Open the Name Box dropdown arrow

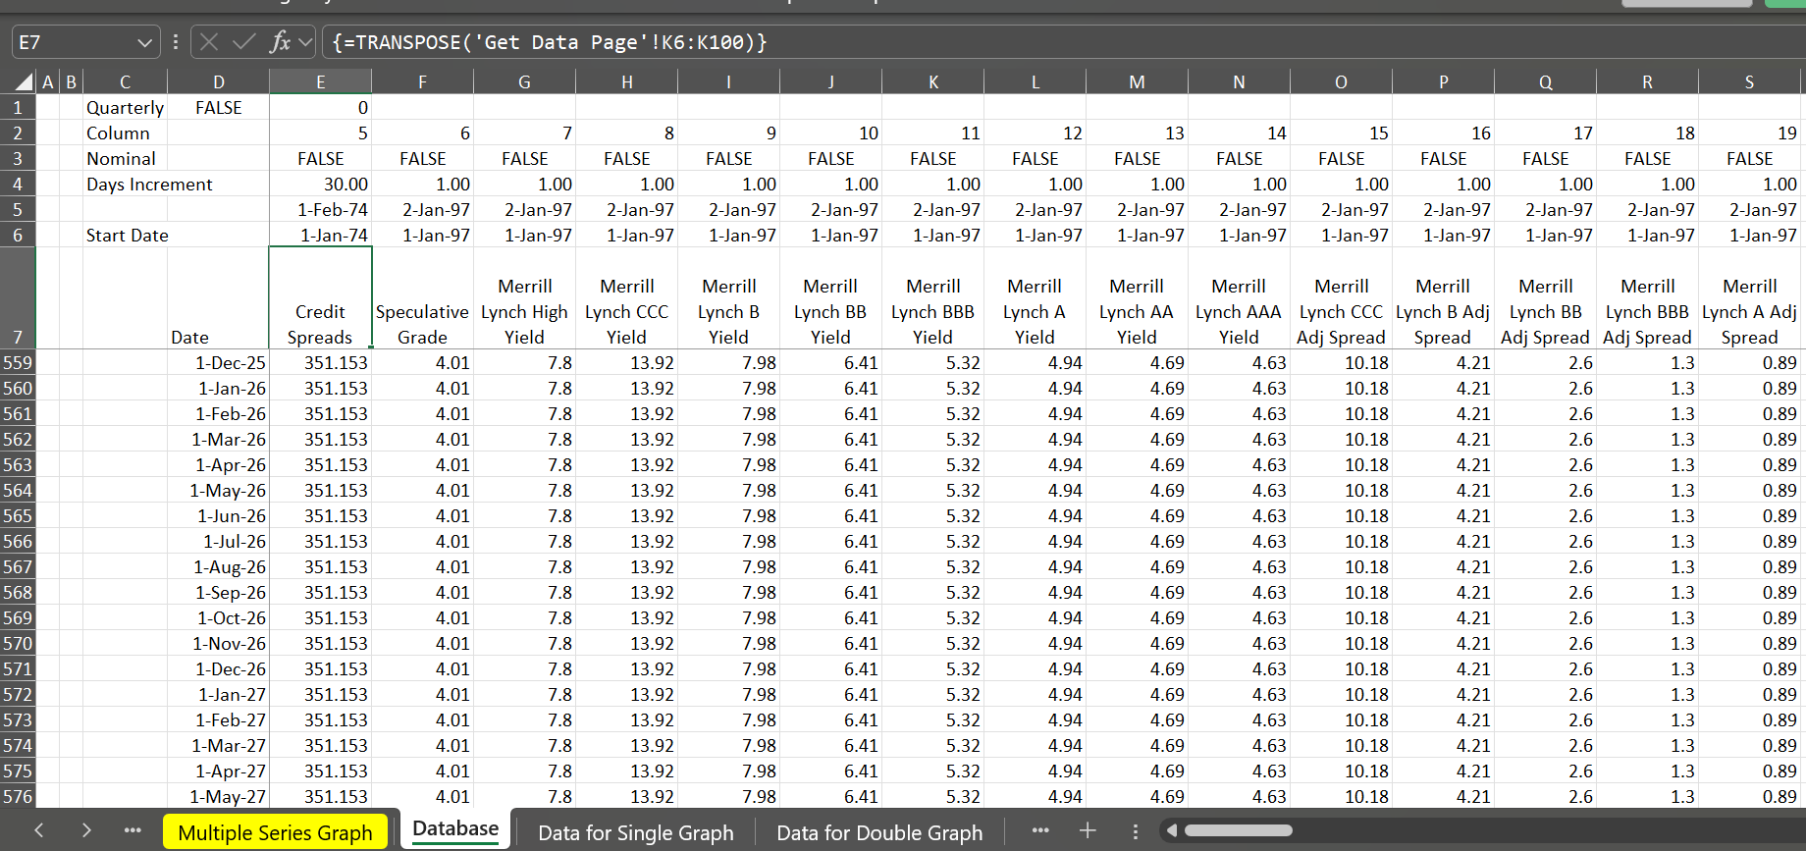(144, 42)
